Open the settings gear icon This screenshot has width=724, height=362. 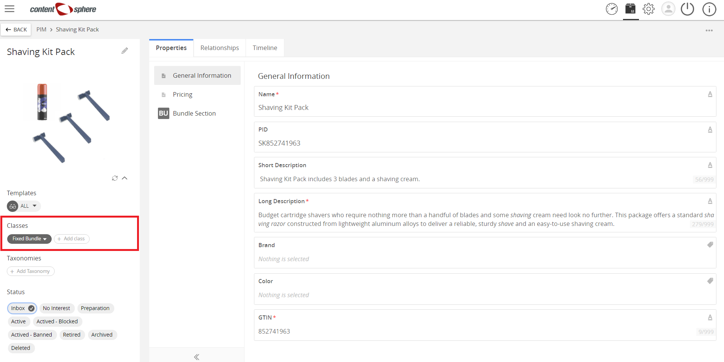pos(649,9)
